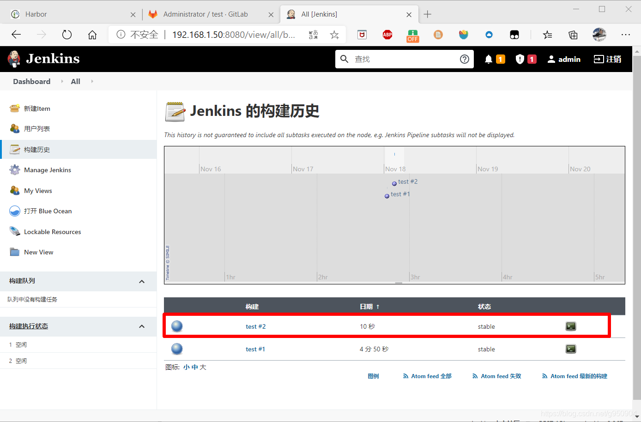Click the New View folder icon
The image size is (641, 422).
click(15, 252)
